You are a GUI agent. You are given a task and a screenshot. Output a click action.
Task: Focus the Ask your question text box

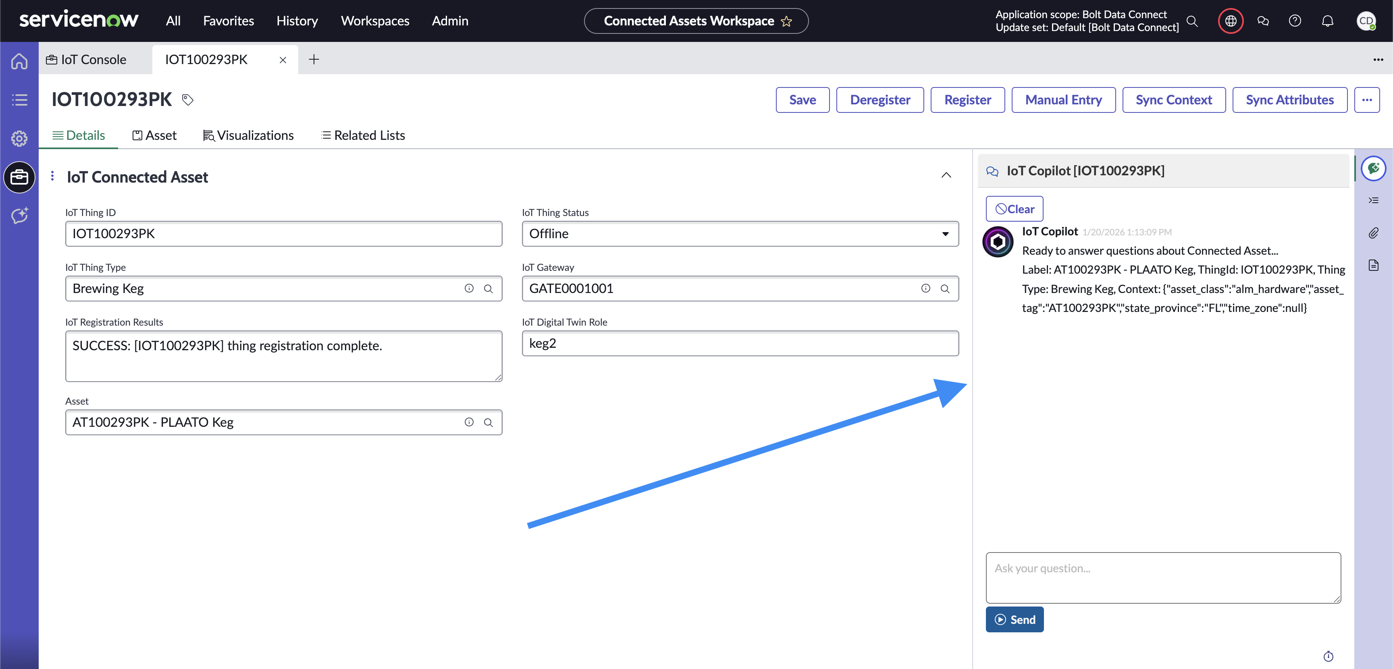pyautogui.click(x=1163, y=578)
